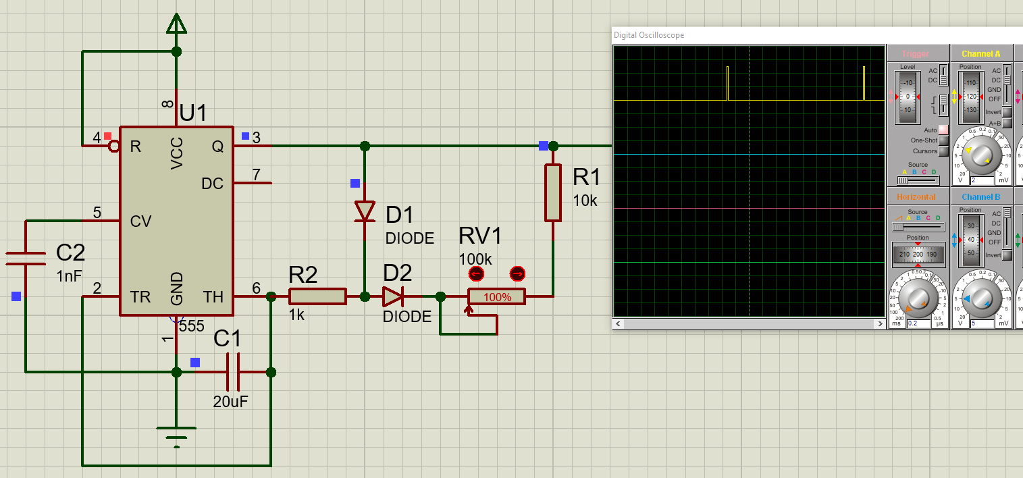Select diode D2 symbol
This screenshot has height=478, width=1023.
(x=392, y=296)
